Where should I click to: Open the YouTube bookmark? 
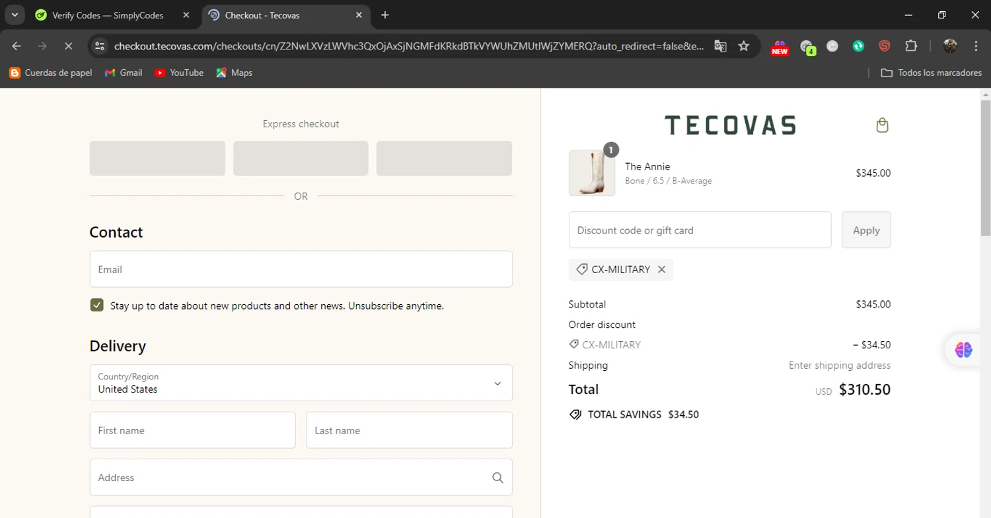pyautogui.click(x=179, y=73)
